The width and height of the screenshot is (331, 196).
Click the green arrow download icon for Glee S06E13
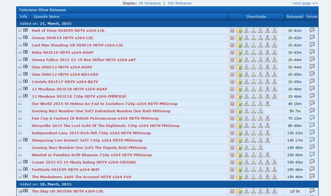253,67
